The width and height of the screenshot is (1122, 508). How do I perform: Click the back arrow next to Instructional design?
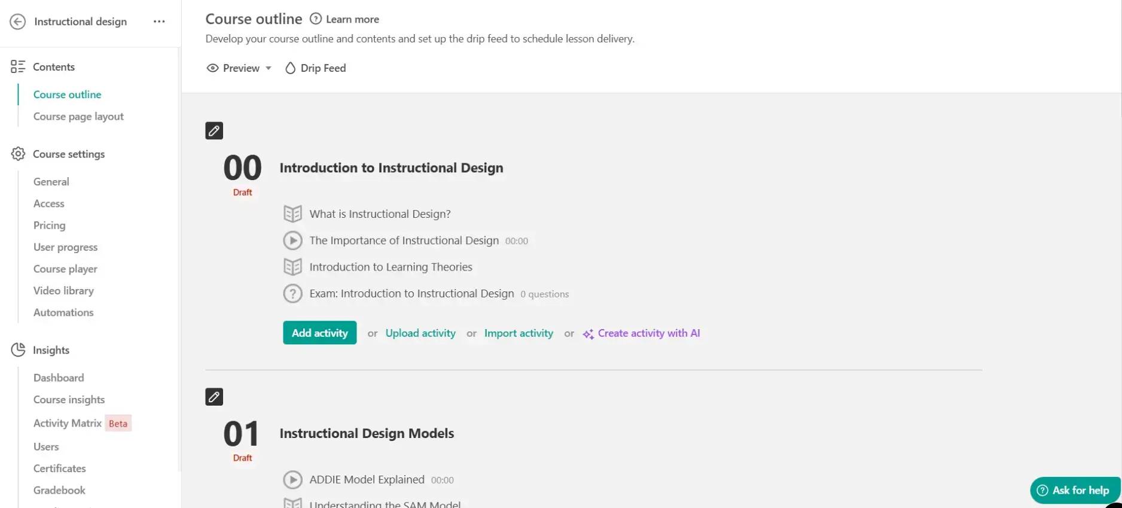pyautogui.click(x=18, y=22)
